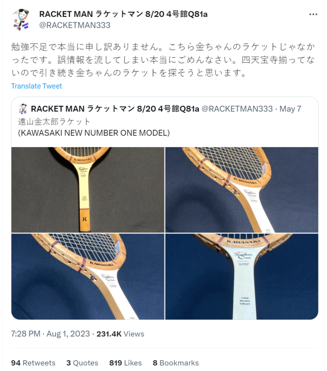The width and height of the screenshot is (327, 371).
Task: Open RACKET MAN display name at top
Action: pyautogui.click(x=123, y=14)
